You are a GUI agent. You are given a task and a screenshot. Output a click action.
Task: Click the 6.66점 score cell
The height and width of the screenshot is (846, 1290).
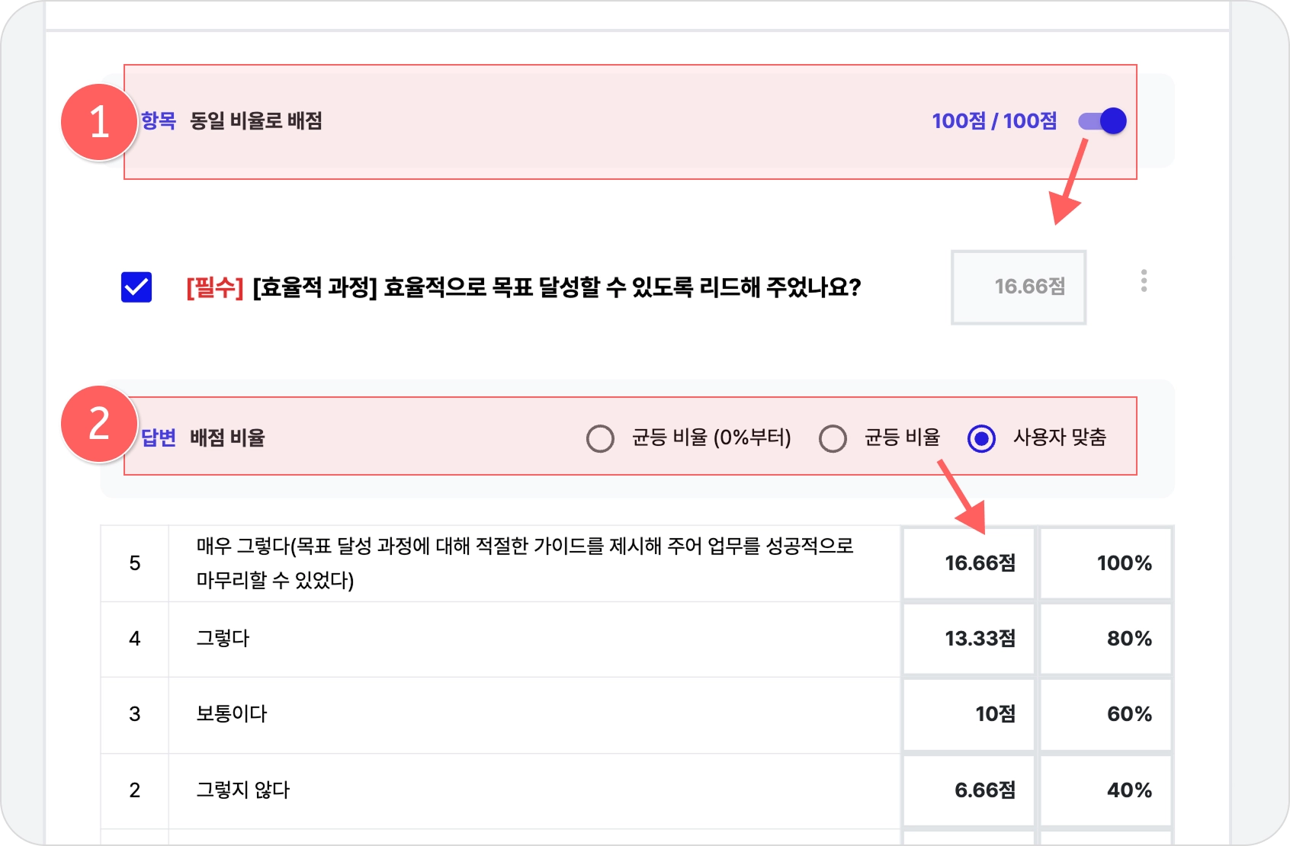tap(969, 790)
